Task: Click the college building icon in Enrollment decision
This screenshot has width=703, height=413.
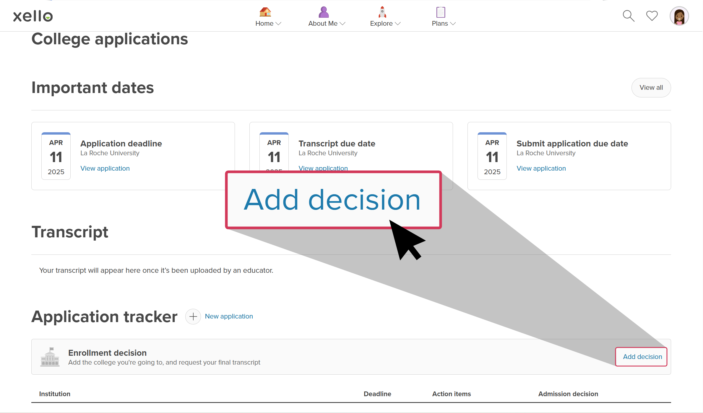Action: click(x=50, y=357)
